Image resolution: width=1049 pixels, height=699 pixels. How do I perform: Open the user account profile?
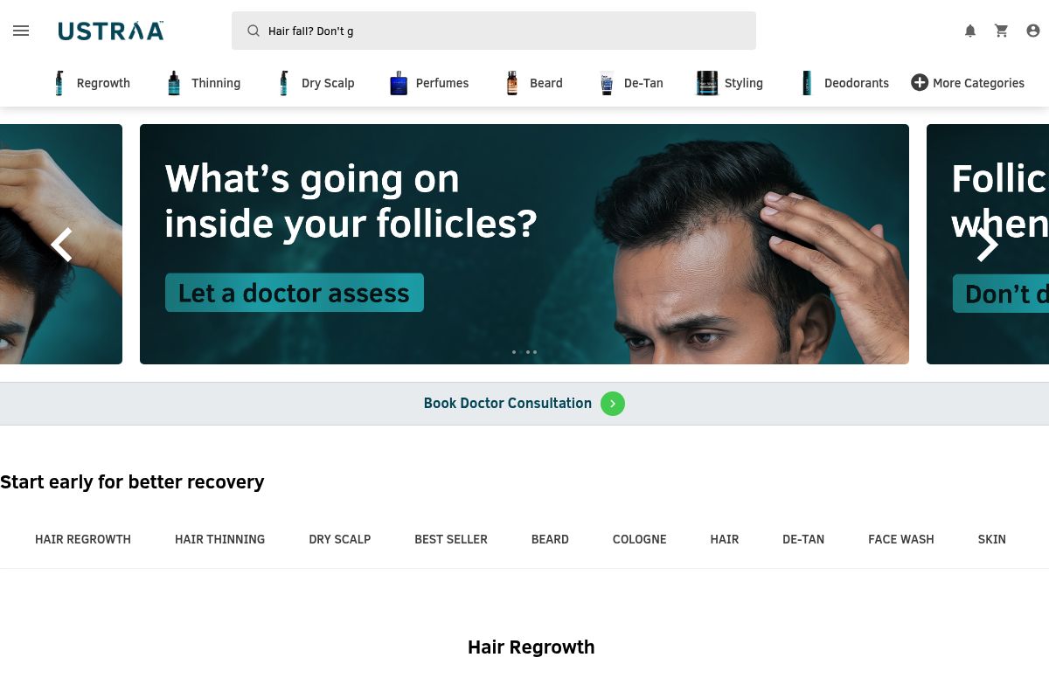click(1033, 31)
